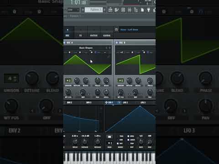Click the LFO grid size stepper
Viewport: 219px width, 164px height.
tap(109, 143)
